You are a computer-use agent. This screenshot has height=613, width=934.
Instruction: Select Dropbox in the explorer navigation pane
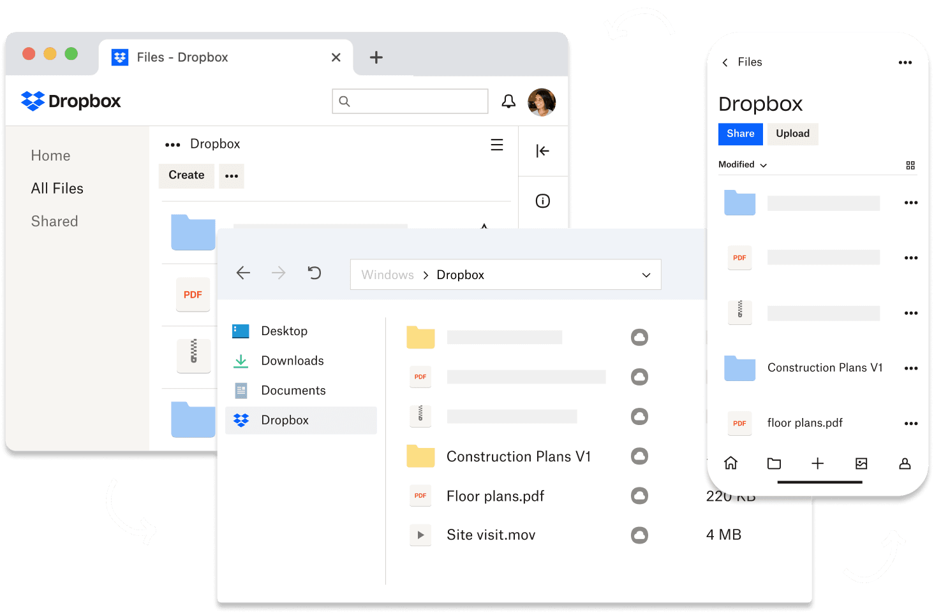[301, 421]
